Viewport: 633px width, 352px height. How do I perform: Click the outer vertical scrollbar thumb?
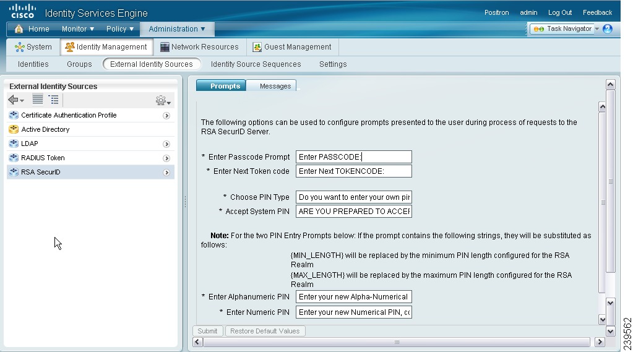[x=610, y=182]
